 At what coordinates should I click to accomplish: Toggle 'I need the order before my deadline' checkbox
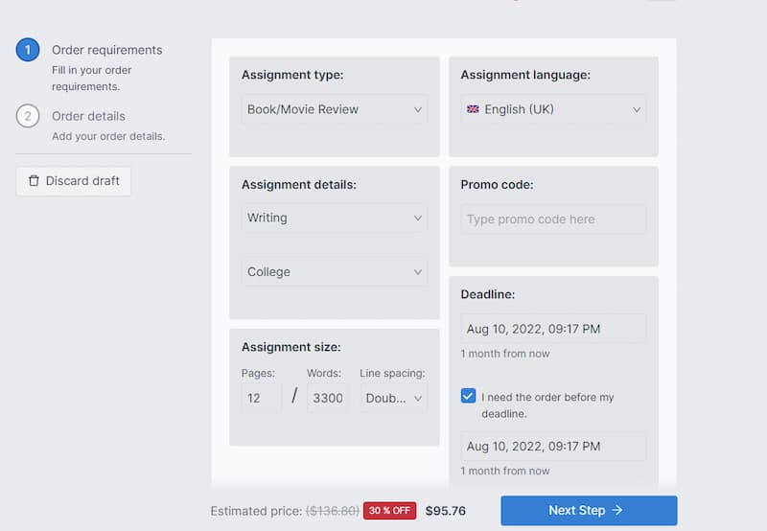pyautogui.click(x=468, y=395)
